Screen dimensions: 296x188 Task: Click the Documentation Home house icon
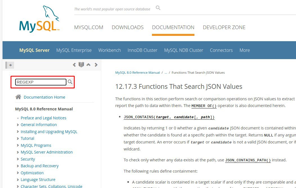[x=18, y=97]
